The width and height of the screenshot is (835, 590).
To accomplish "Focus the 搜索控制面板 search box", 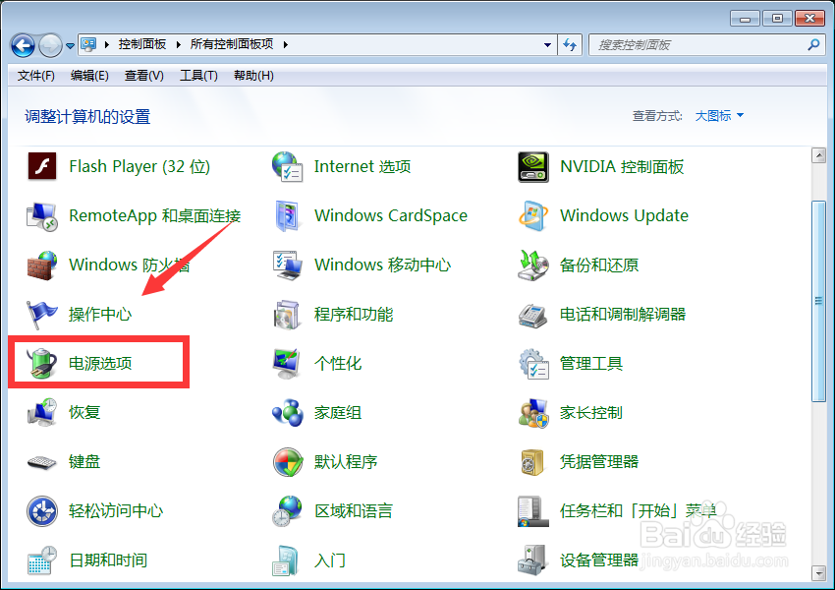I will [x=706, y=45].
